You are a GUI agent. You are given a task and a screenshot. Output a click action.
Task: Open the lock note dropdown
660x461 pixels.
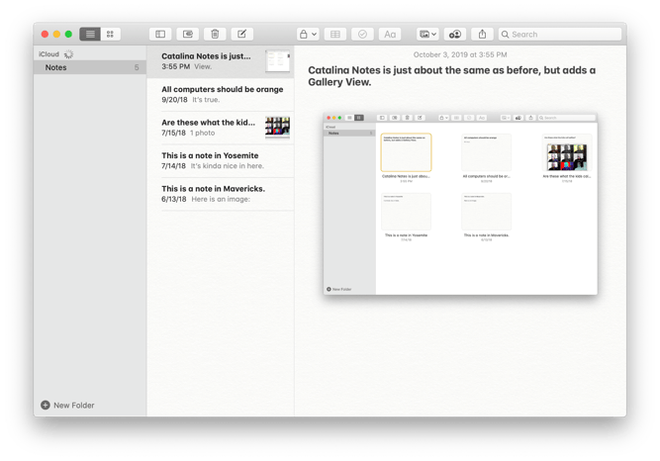coord(308,34)
